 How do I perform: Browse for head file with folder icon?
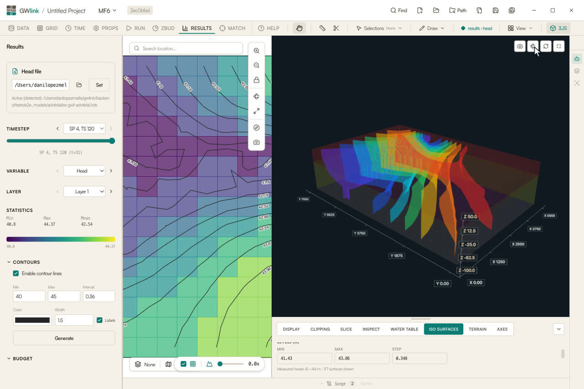click(79, 85)
